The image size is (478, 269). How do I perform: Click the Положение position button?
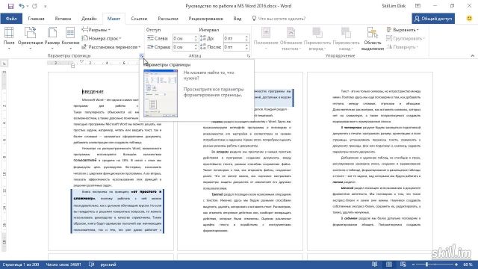click(265, 38)
